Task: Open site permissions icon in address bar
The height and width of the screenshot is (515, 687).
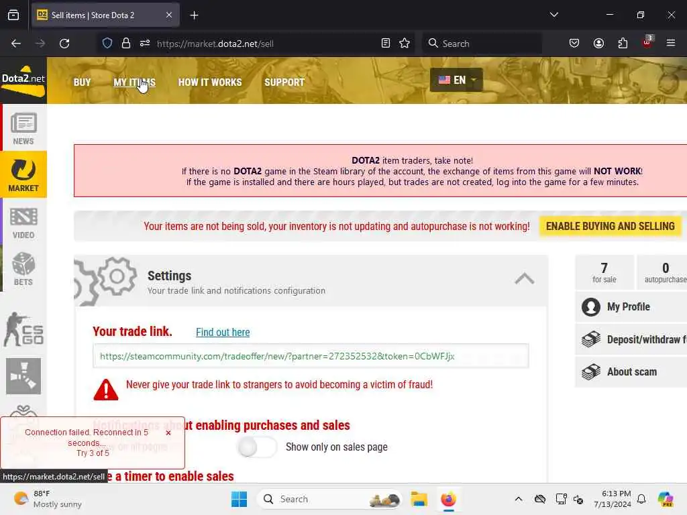Action: click(145, 44)
